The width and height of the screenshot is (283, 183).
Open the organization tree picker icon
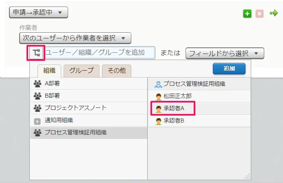(36, 53)
